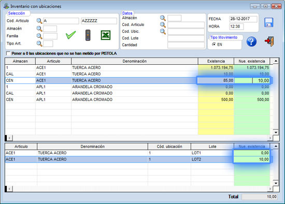Click the Lote column header
The height and width of the screenshot is (204, 285).
pyautogui.click(x=212, y=147)
